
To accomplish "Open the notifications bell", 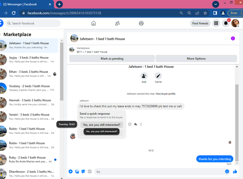I will click(226, 23).
